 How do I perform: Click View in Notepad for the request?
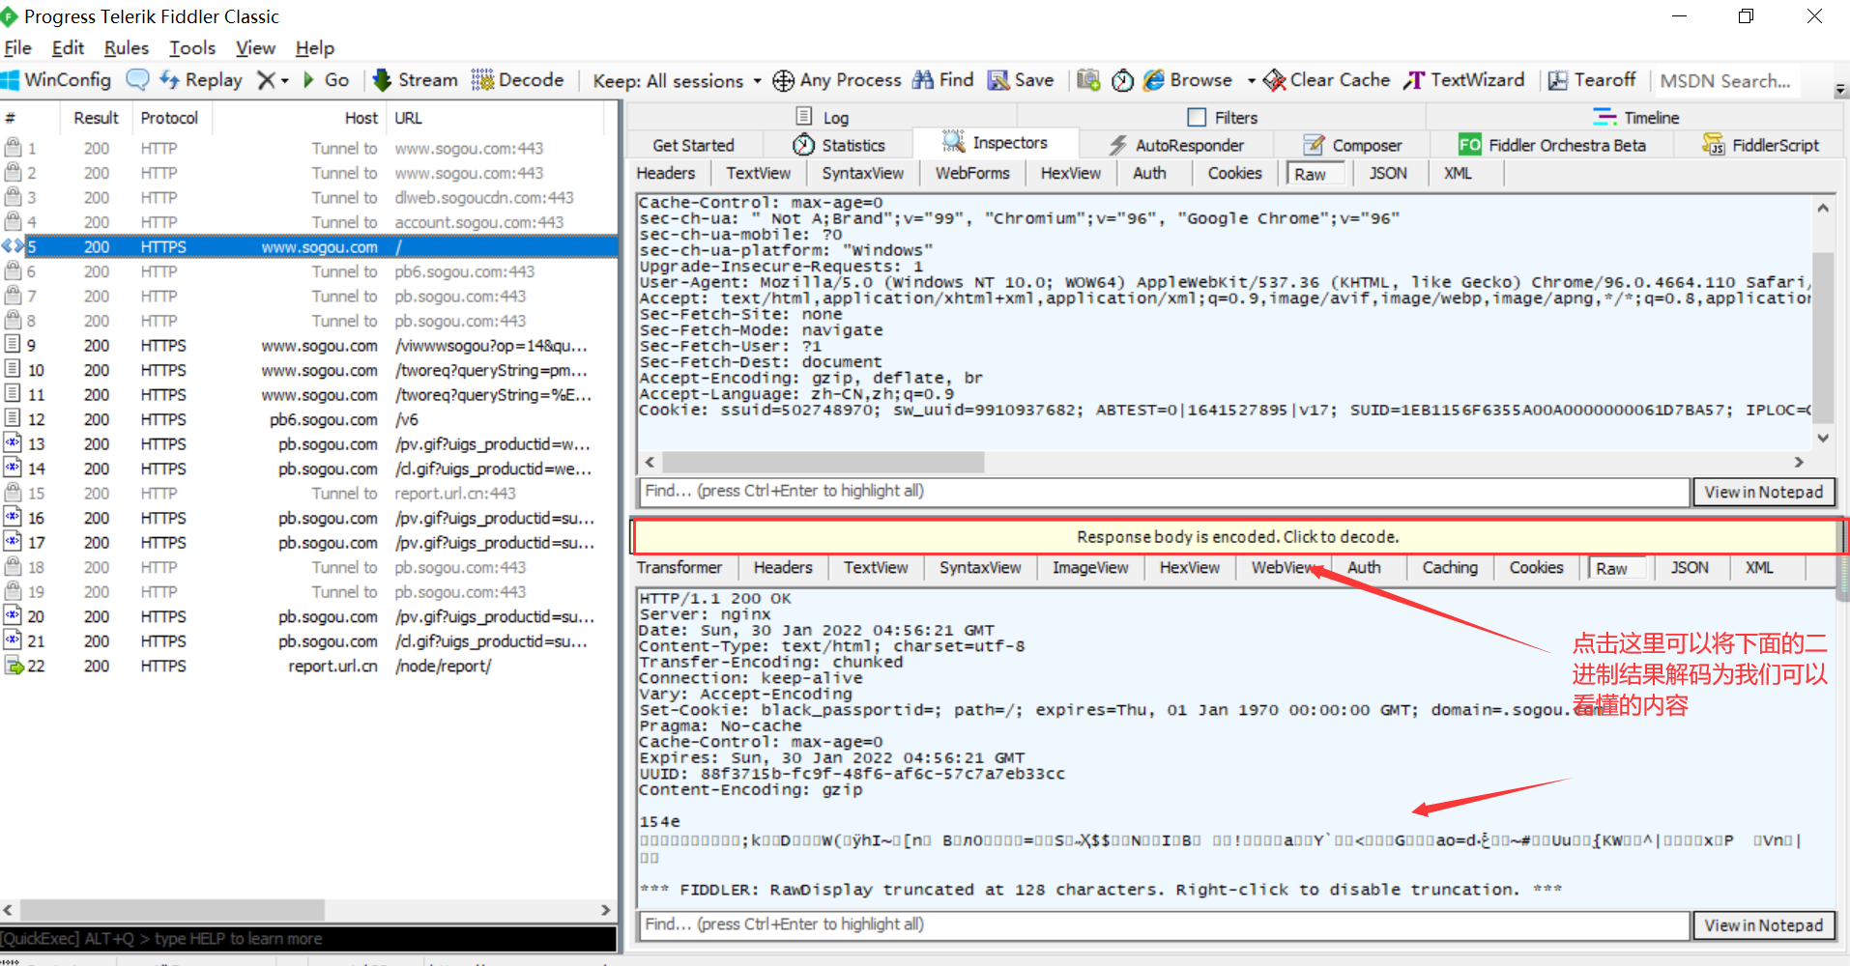coord(1763,492)
